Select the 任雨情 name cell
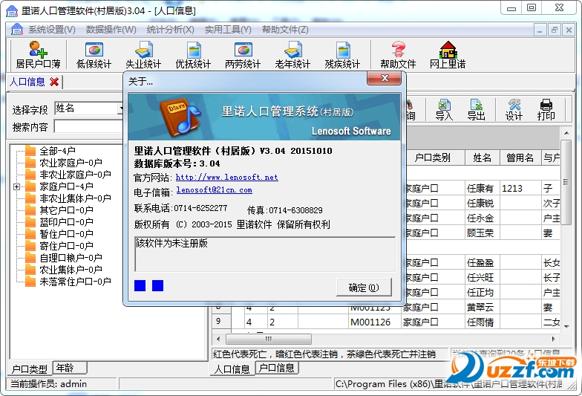 tap(483, 322)
